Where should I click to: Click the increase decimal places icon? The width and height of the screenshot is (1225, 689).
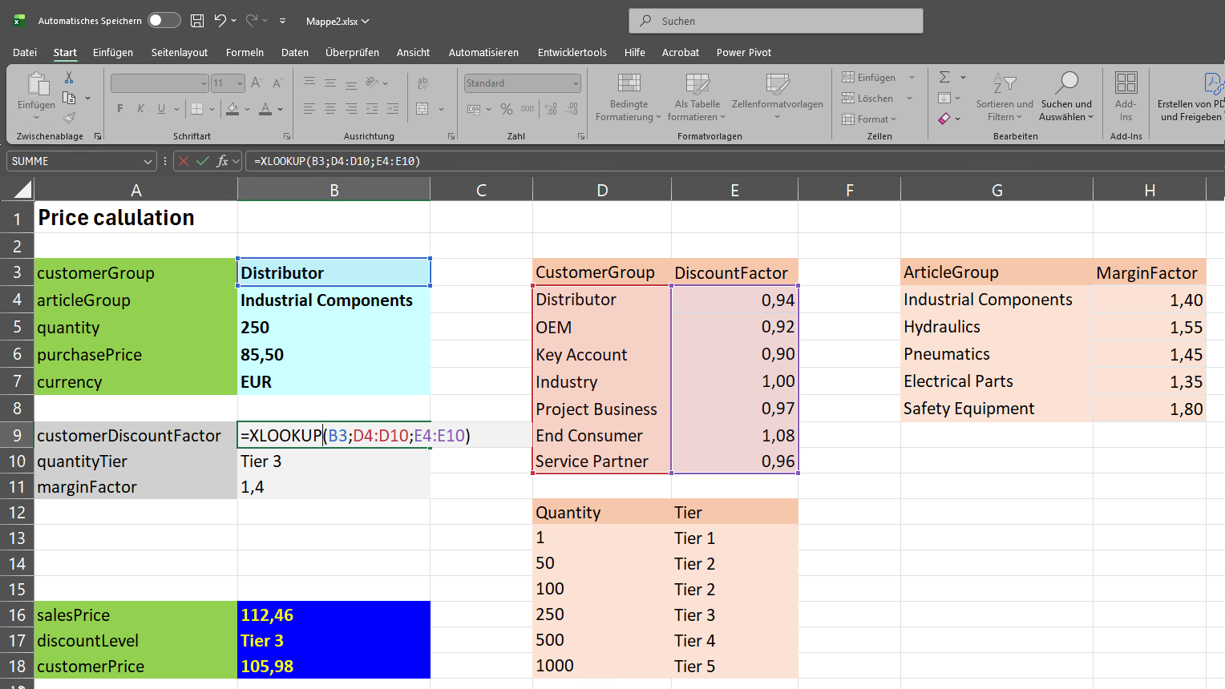pos(551,109)
